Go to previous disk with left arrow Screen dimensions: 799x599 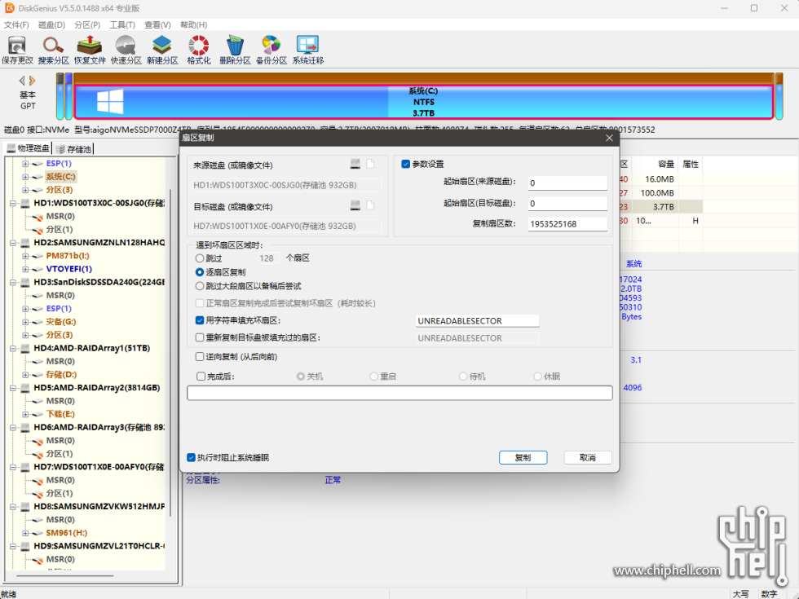click(22, 81)
